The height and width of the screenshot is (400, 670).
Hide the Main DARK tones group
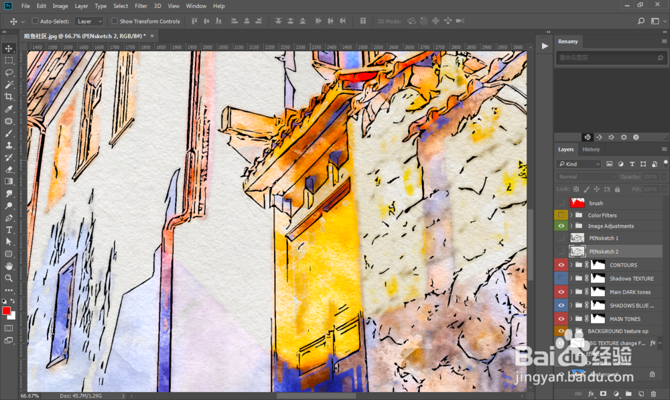click(x=561, y=292)
